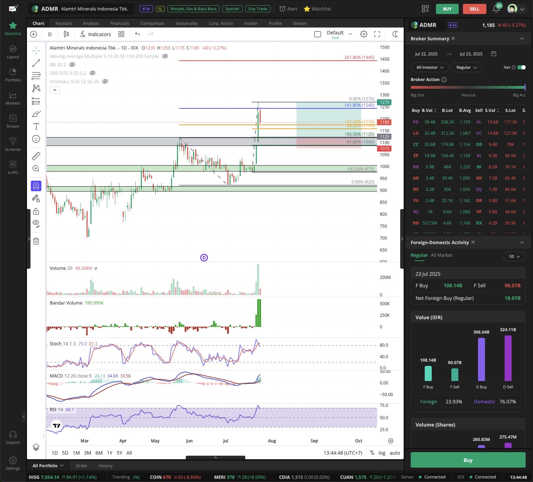
Task: Select the text annotation tool
Action: point(36,126)
